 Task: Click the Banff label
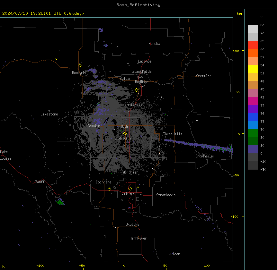(x=40, y=182)
